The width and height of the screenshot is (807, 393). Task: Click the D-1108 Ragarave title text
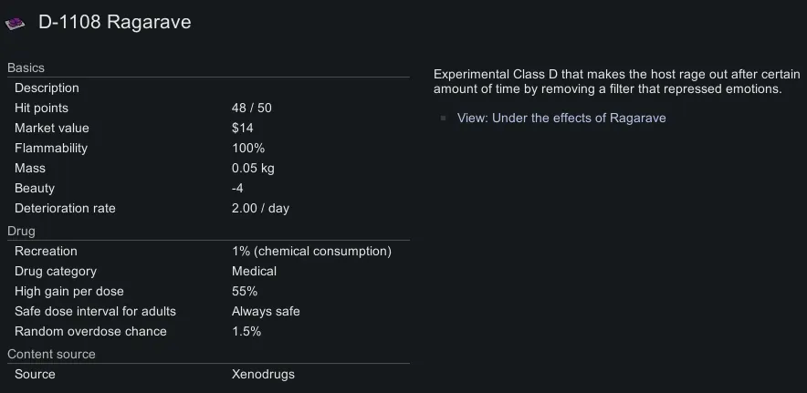pyautogui.click(x=115, y=23)
